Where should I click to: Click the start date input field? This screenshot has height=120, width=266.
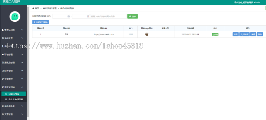(x=61, y=16)
